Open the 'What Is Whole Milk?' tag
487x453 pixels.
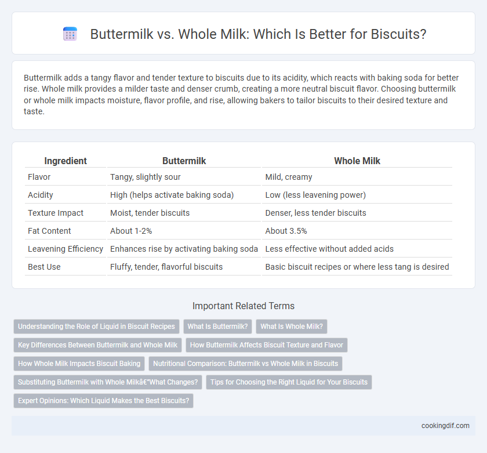point(292,327)
